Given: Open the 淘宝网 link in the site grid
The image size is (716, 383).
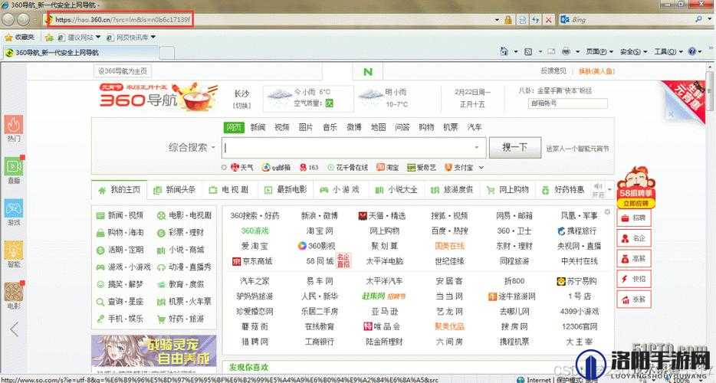Looking at the screenshot, I should coord(320,231).
